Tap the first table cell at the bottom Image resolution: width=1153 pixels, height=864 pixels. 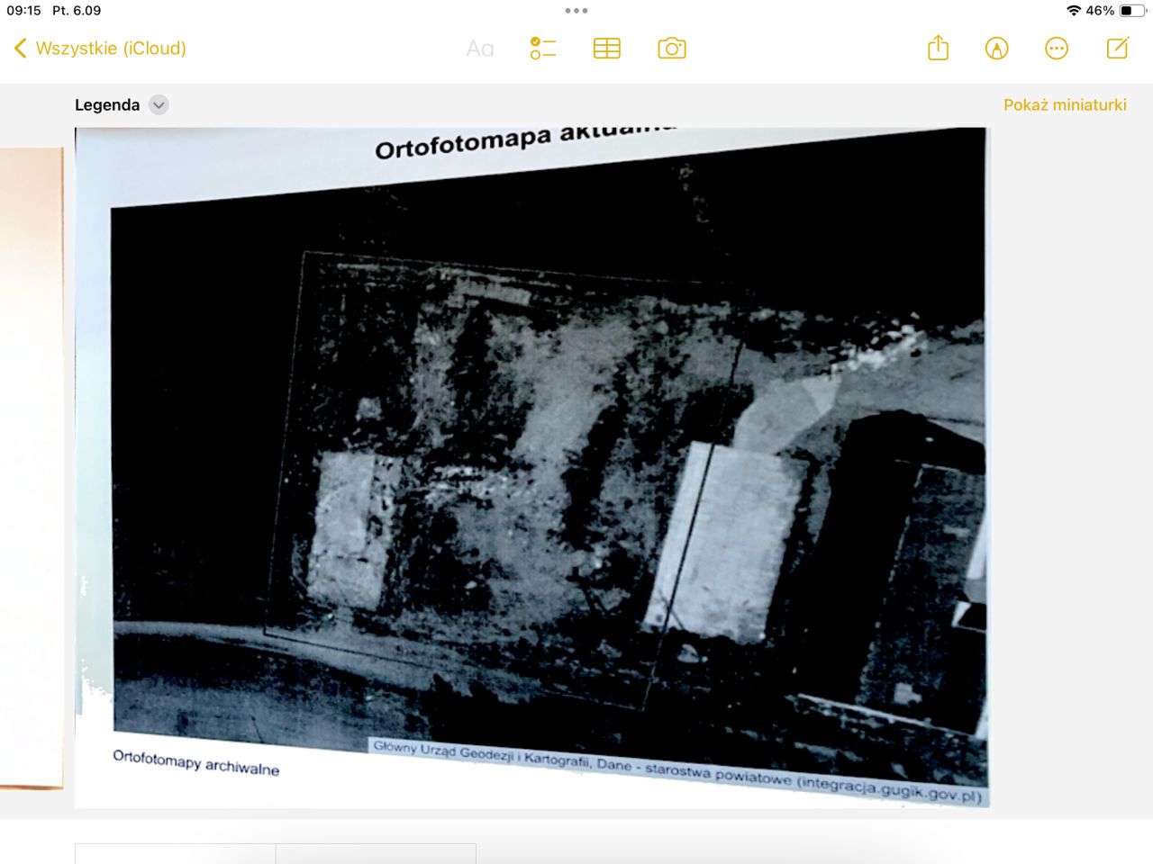(176, 853)
